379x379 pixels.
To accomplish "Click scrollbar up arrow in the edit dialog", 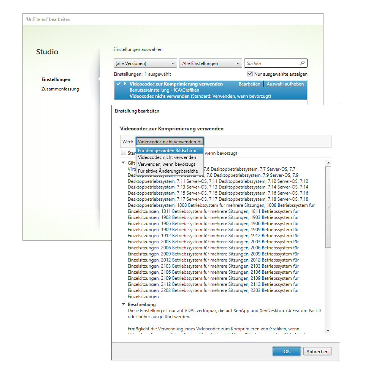I will click(328, 163).
